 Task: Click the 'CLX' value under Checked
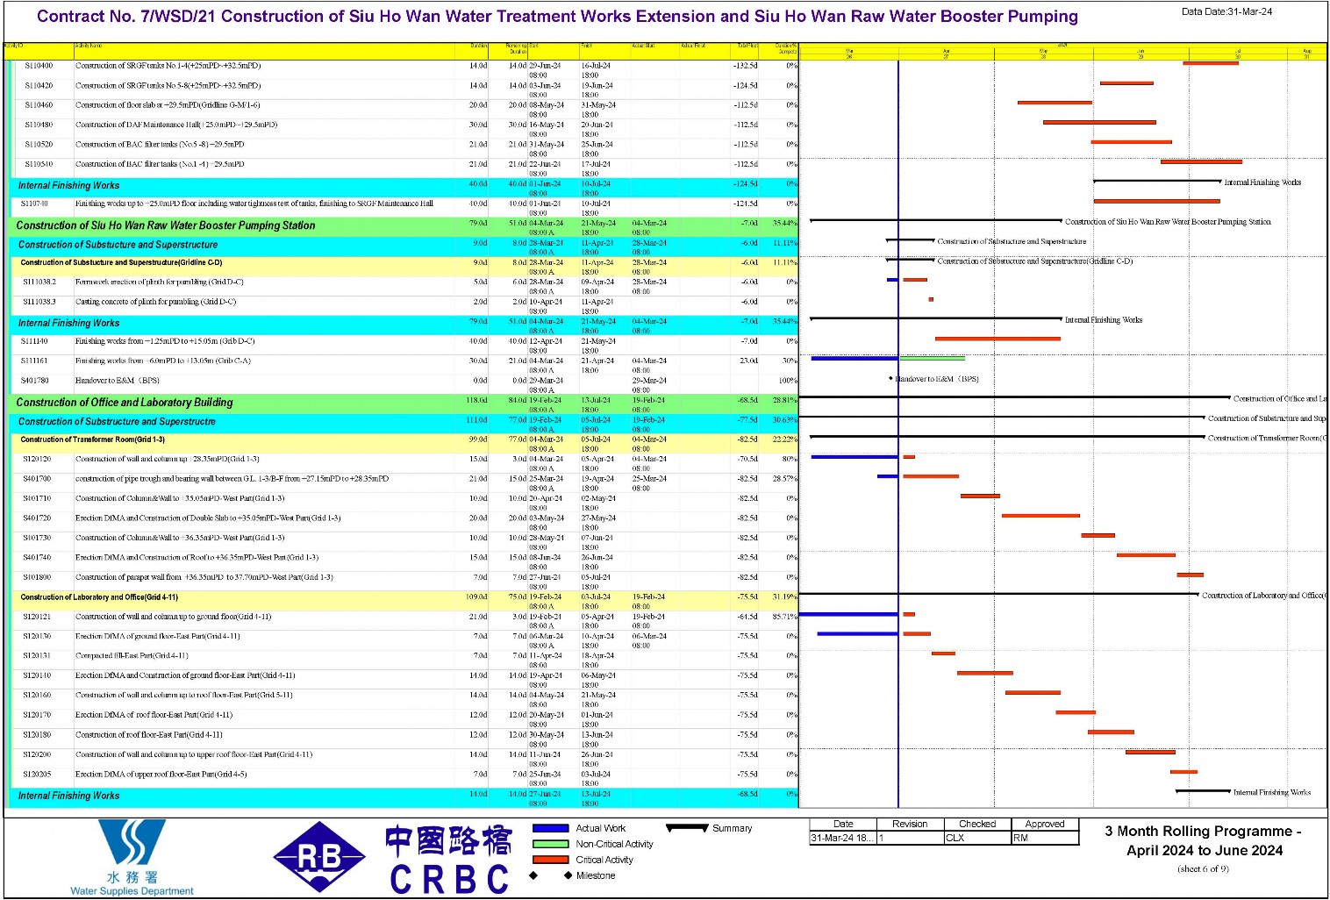pos(955,839)
